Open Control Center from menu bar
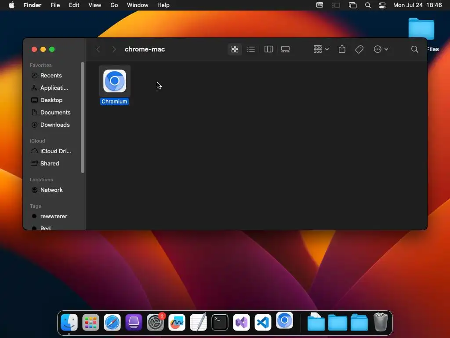The height and width of the screenshot is (338, 450). [x=382, y=5]
